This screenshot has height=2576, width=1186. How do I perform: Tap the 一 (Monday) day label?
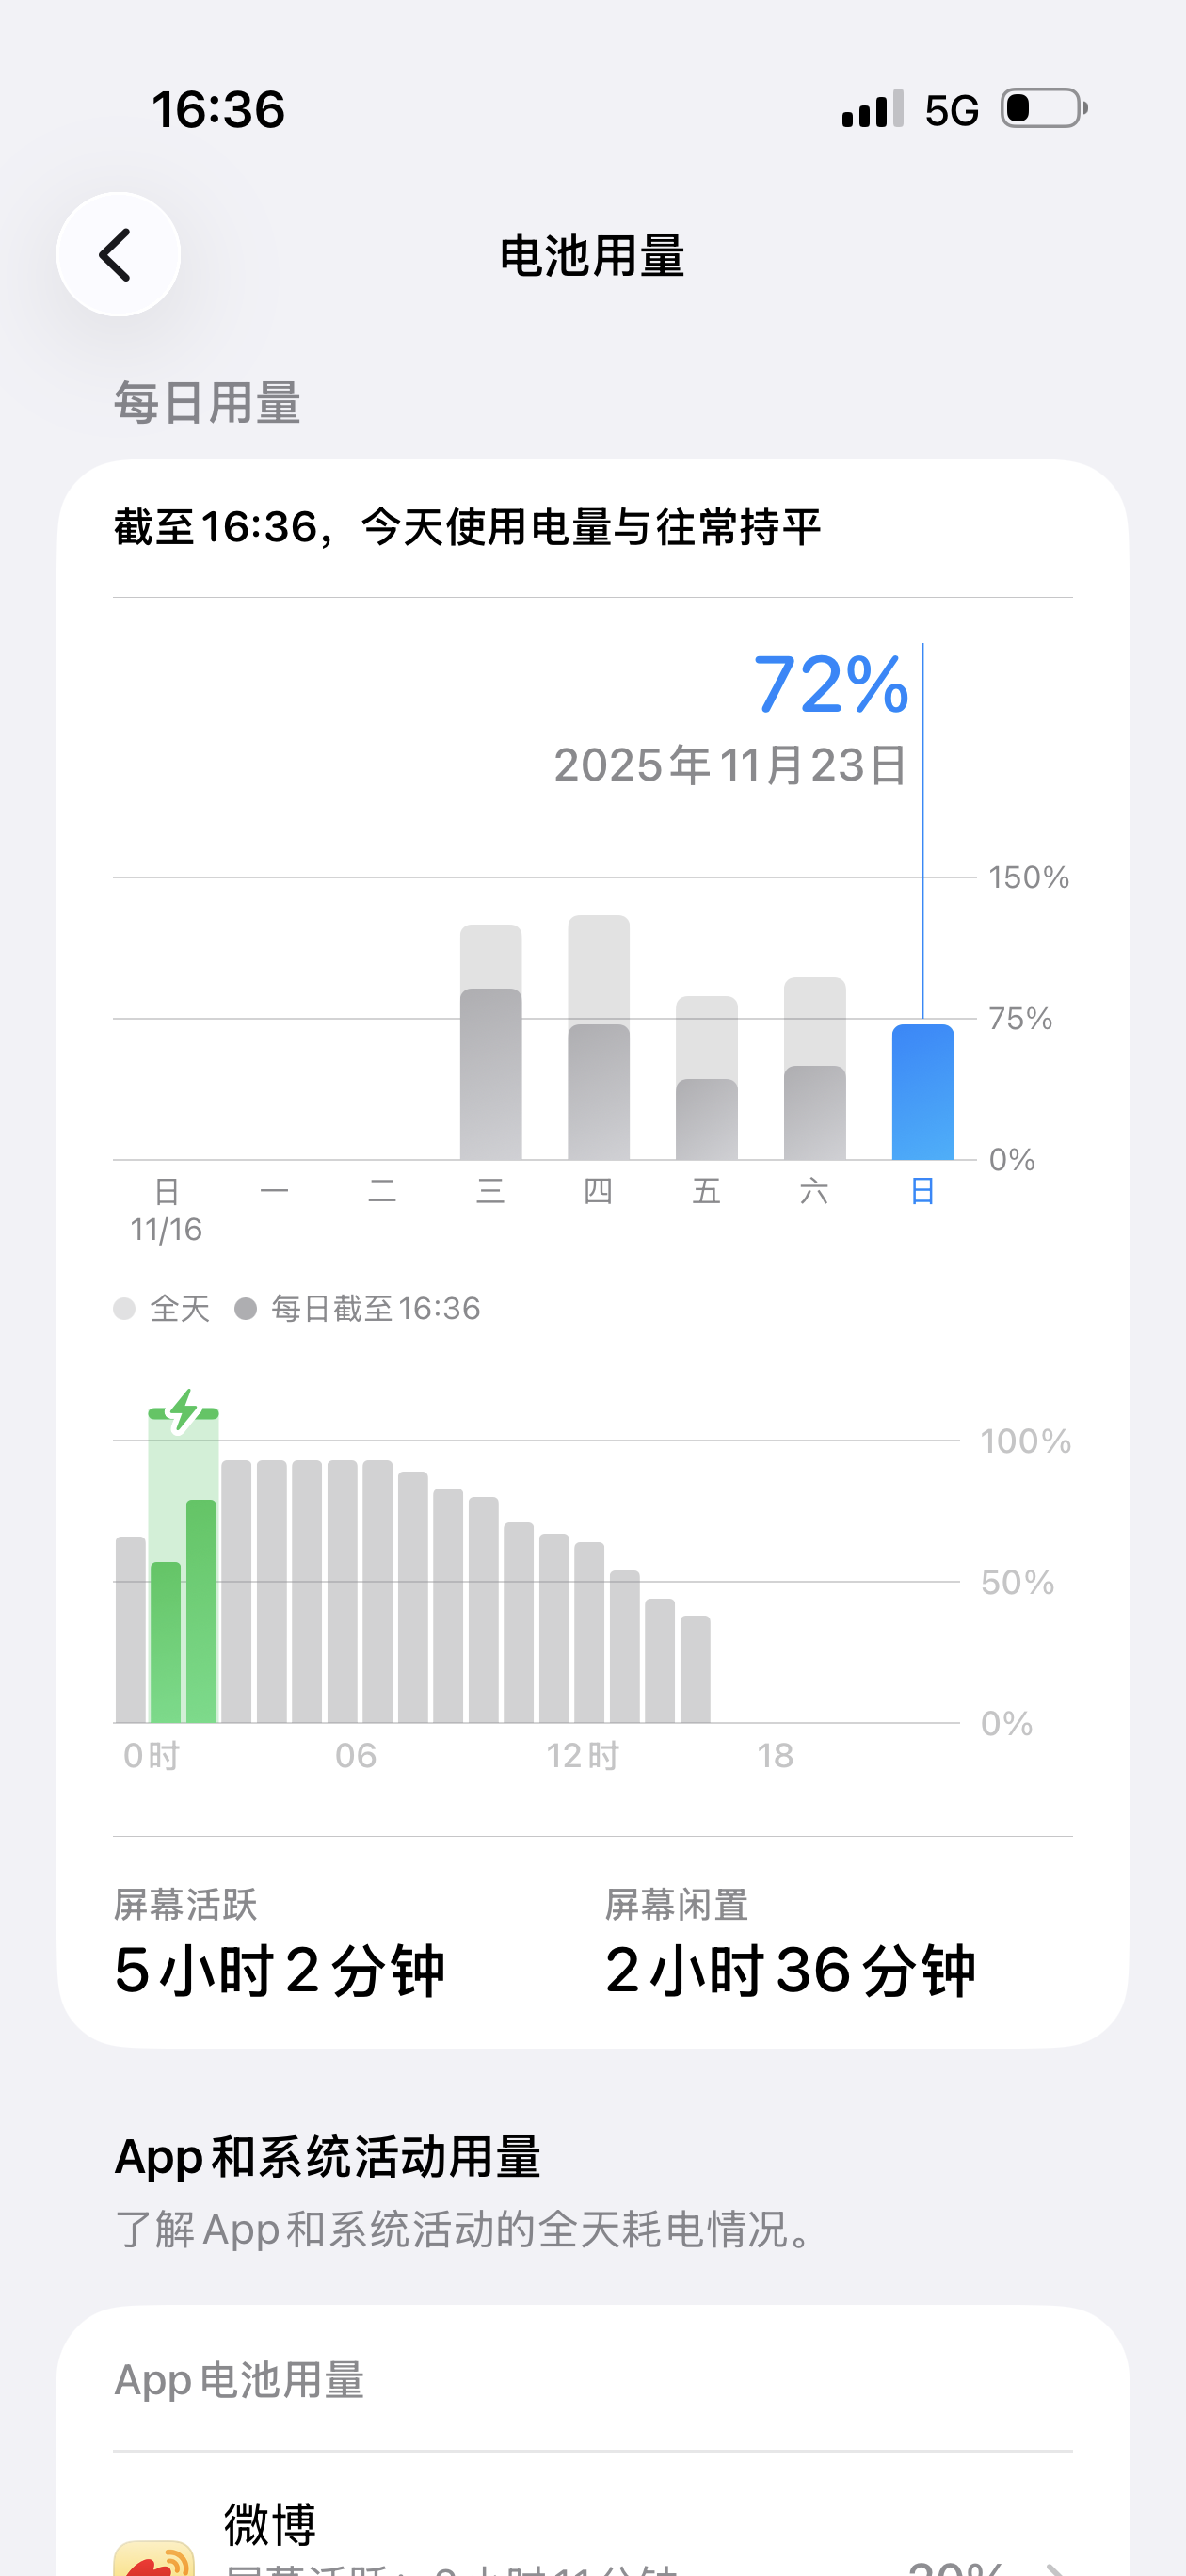click(274, 1191)
